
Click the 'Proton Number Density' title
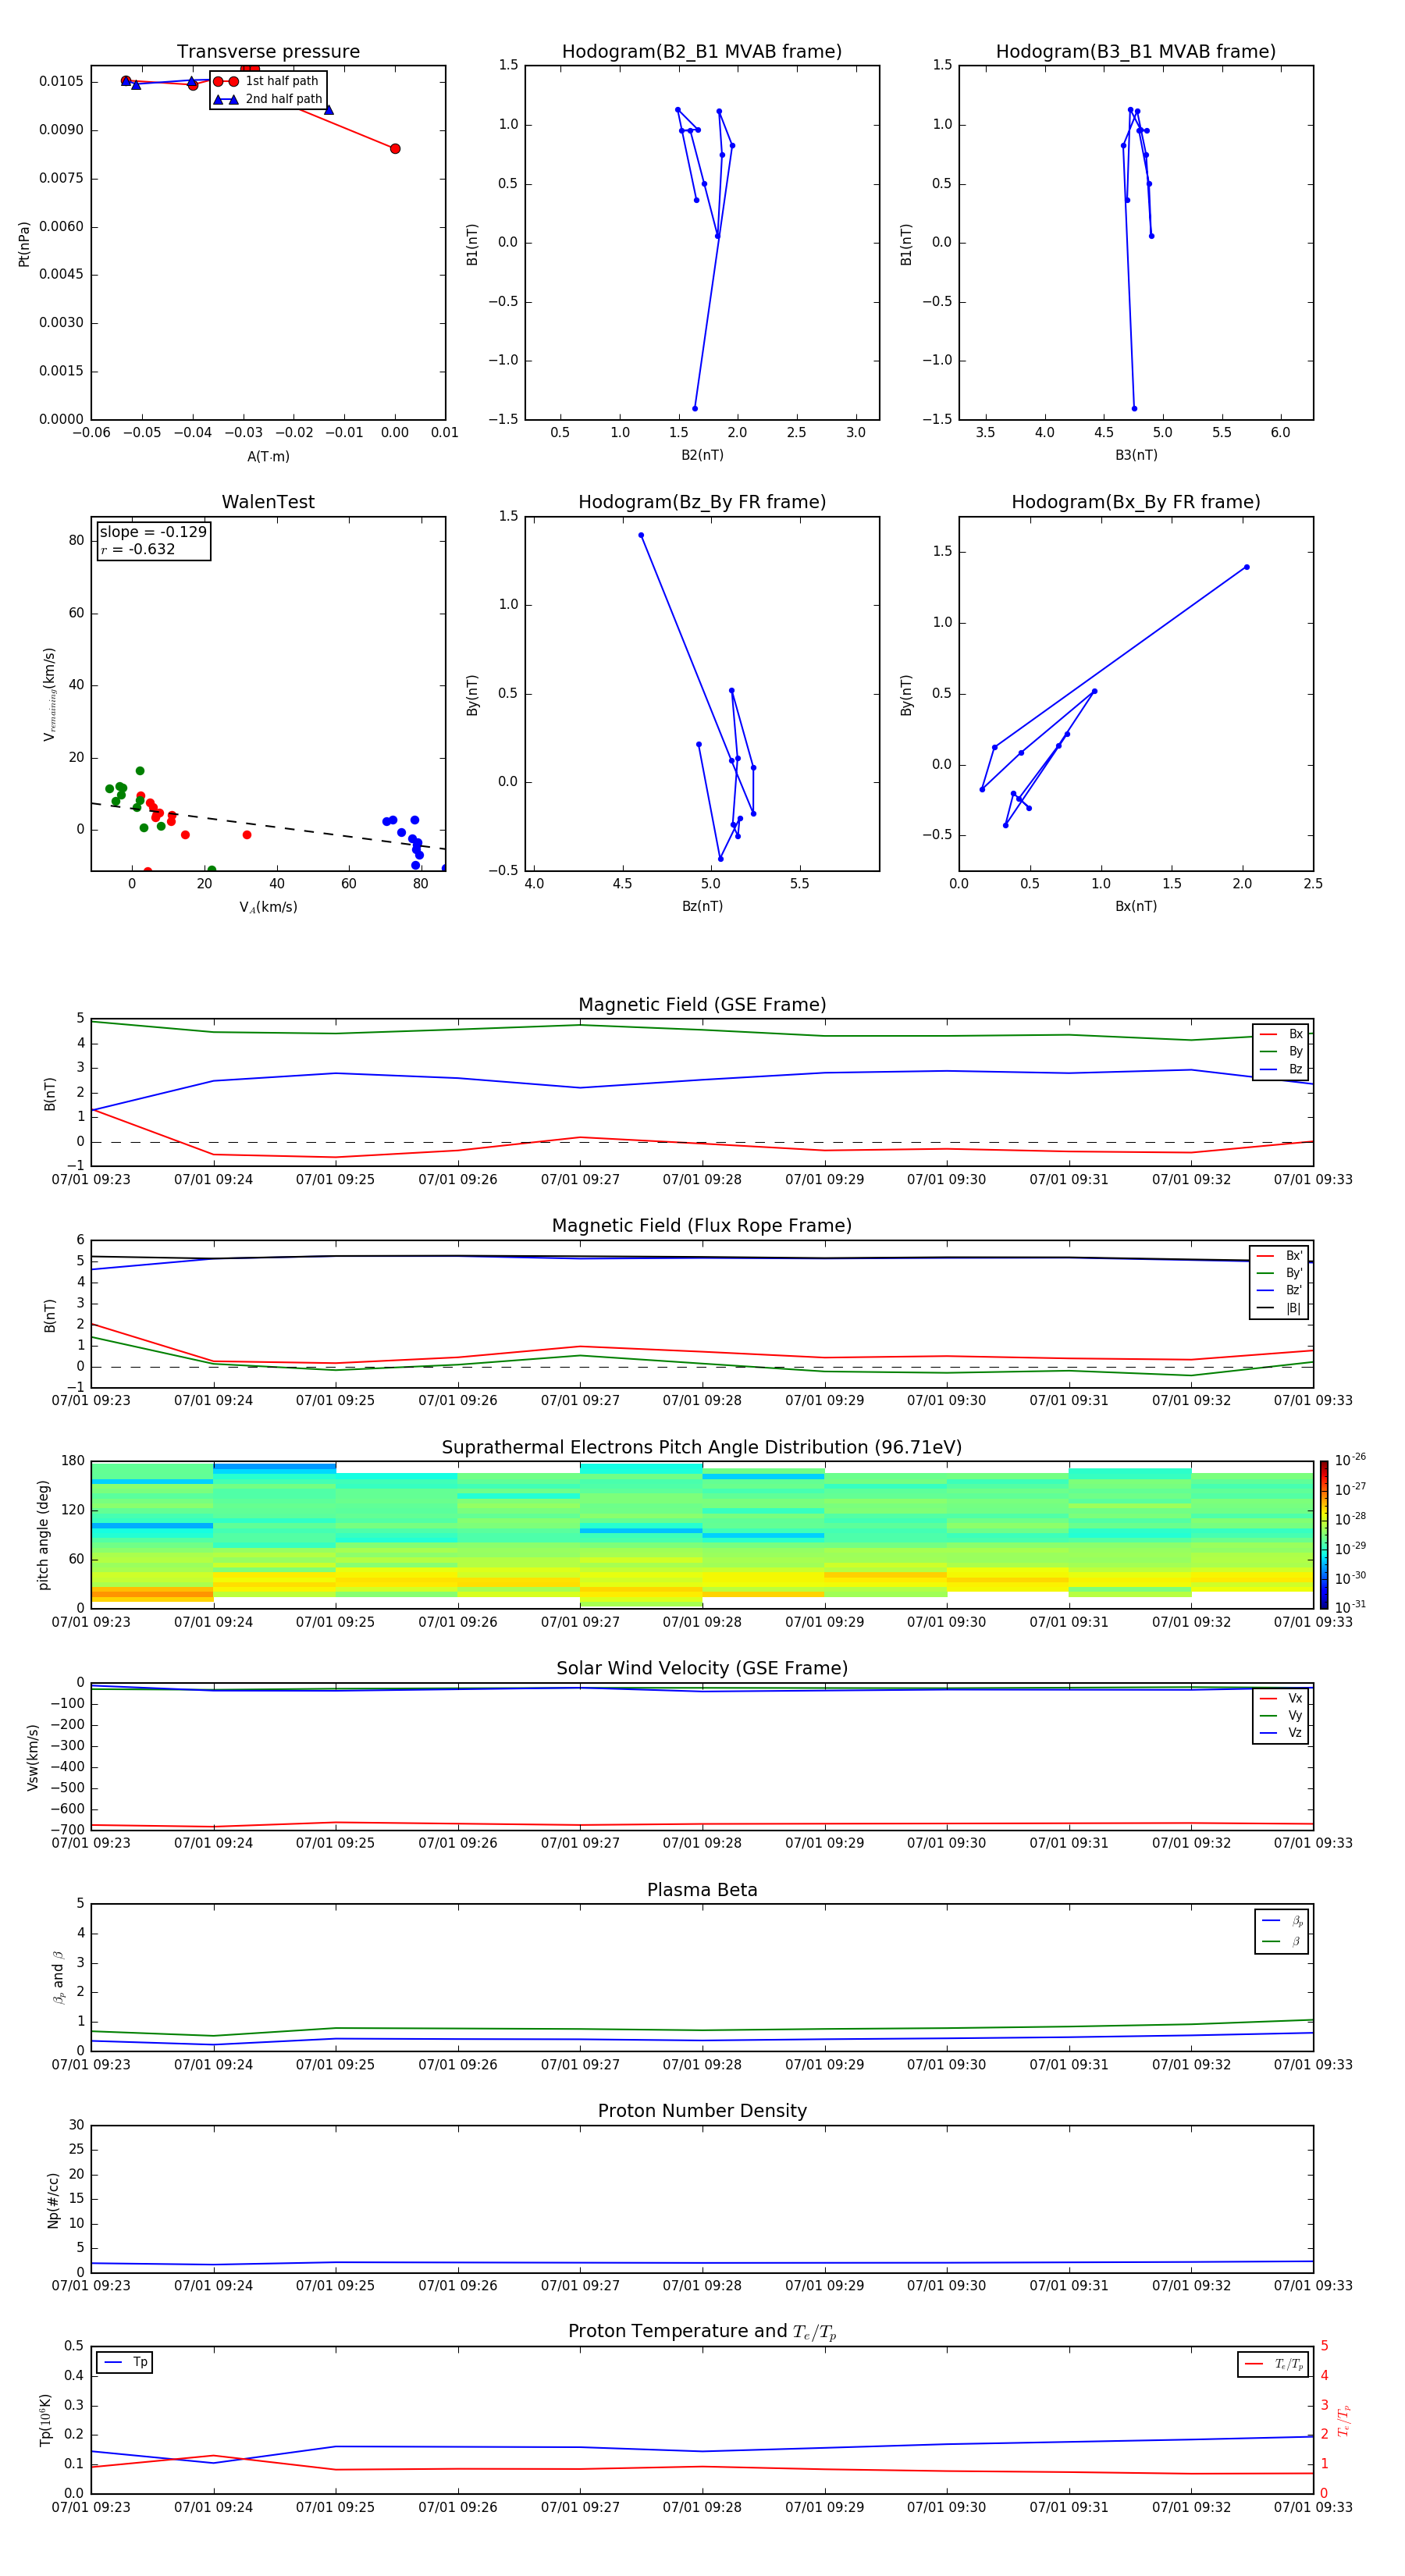pos(702,2111)
